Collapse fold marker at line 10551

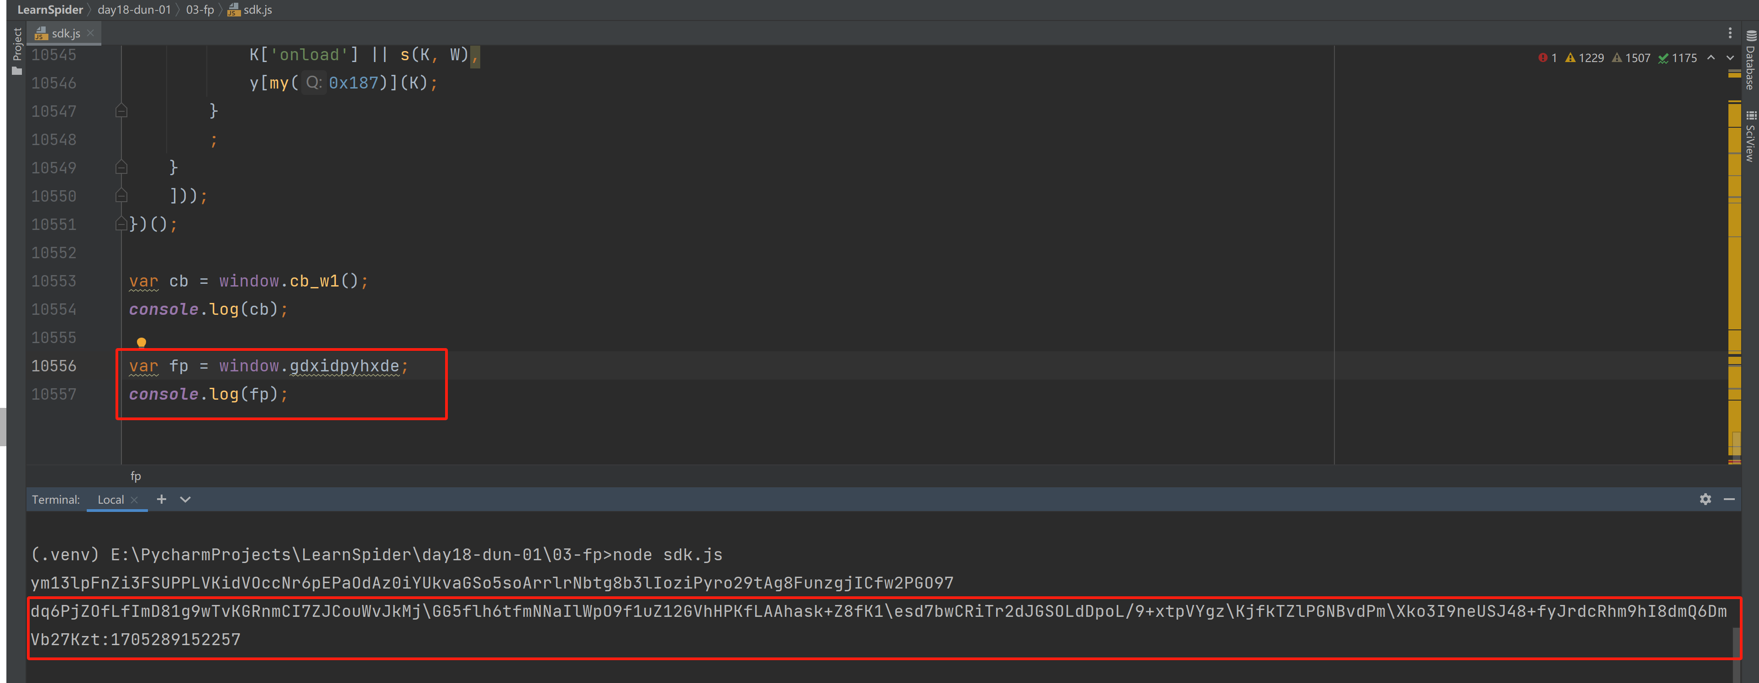tap(121, 224)
